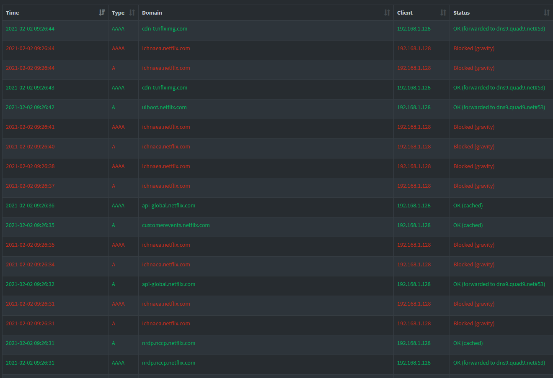553x378 pixels.
Task: Select ichnaea.netflix.com in the 09:26:37 row
Action: point(166,186)
